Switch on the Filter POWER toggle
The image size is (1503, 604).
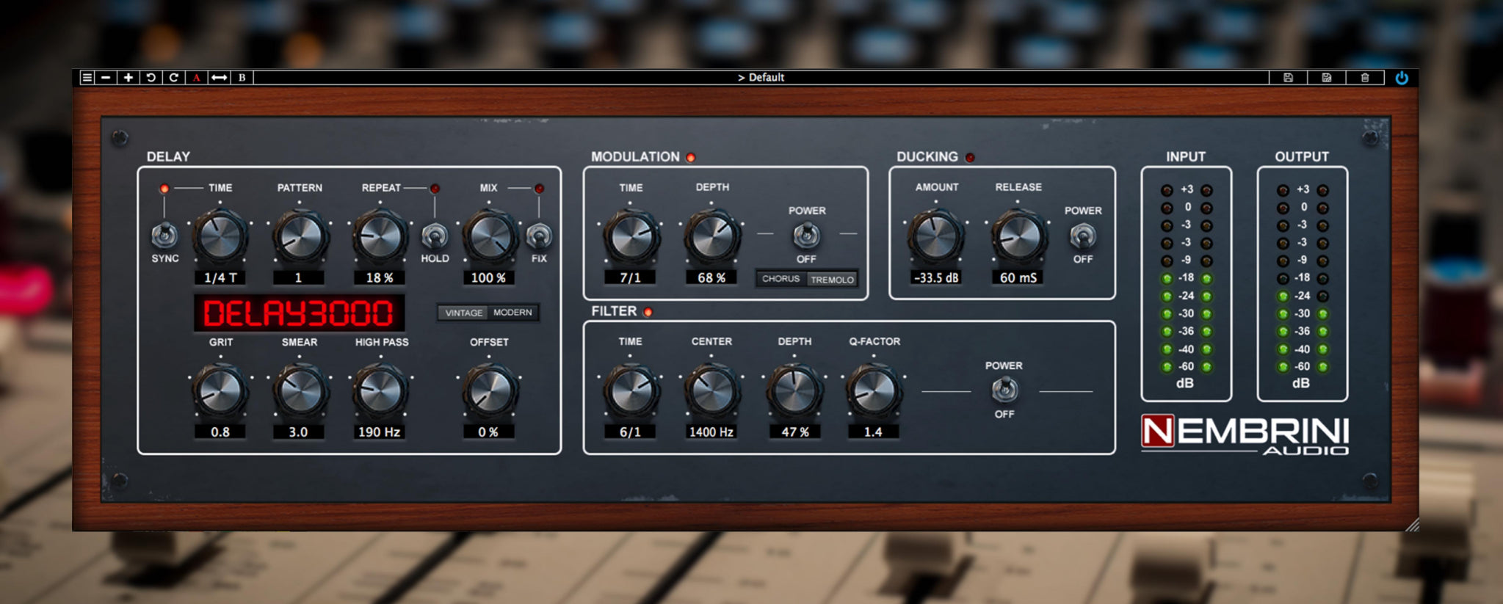tap(1004, 390)
